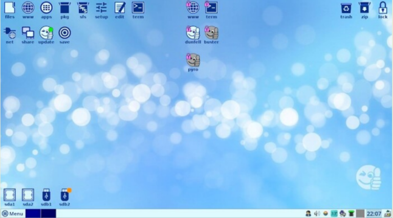The width and height of the screenshot is (393, 218).
Task: Click the 22:07 clock in taskbar
Action: [x=374, y=213]
